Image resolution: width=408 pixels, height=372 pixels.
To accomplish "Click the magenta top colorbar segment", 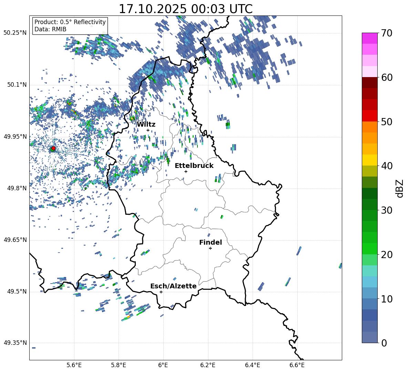I will (369, 38).
